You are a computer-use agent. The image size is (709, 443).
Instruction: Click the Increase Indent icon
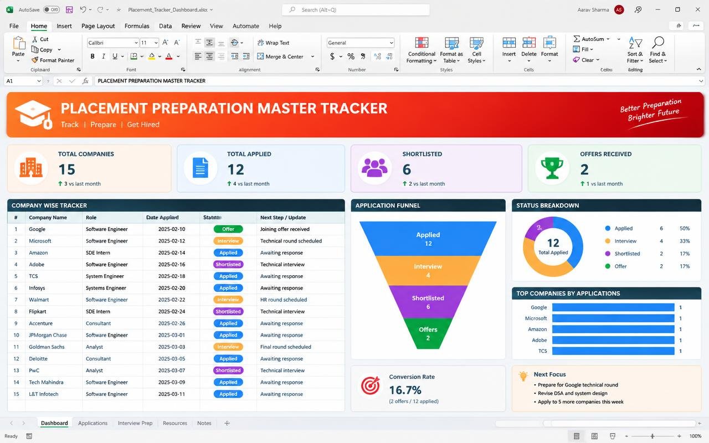click(245, 56)
